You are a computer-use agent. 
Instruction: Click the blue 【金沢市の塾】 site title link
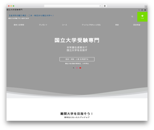31,16
